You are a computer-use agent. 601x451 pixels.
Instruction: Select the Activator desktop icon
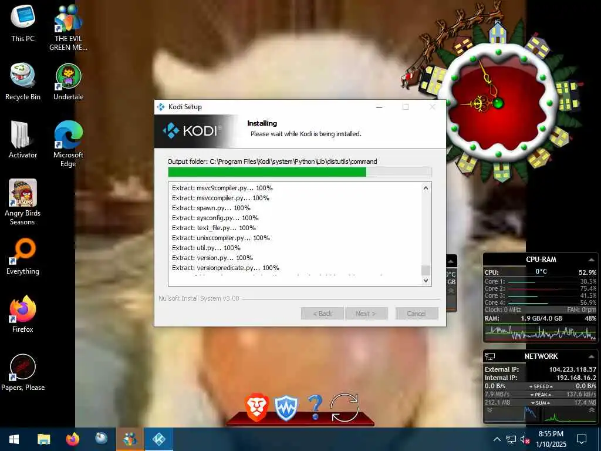click(23, 140)
